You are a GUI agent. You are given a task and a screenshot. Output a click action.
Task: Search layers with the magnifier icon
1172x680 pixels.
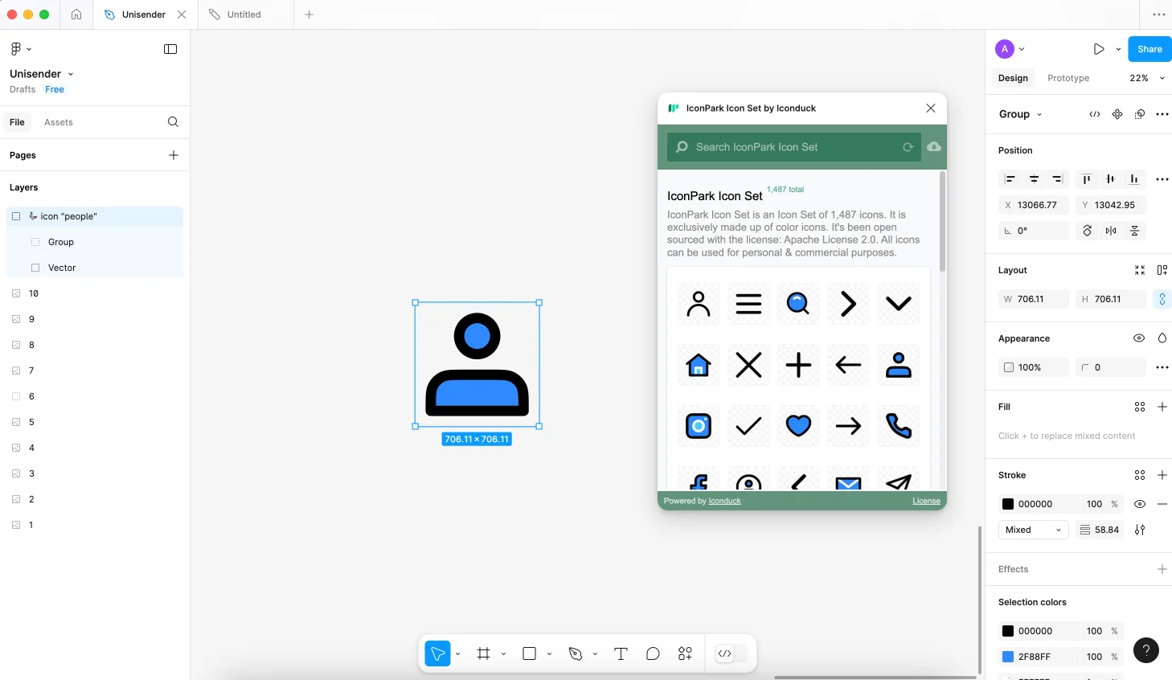pos(173,122)
